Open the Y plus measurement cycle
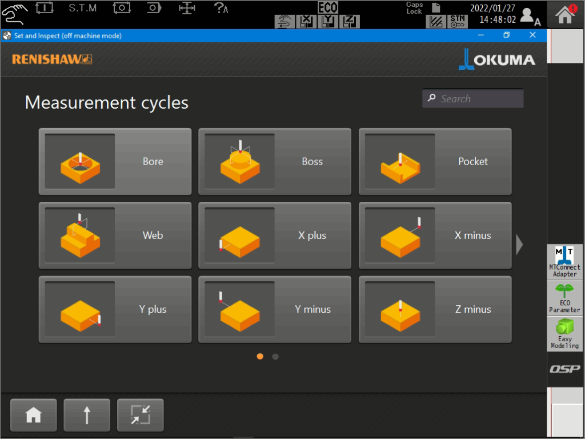Screen dimensions: 585x439 point(115,309)
